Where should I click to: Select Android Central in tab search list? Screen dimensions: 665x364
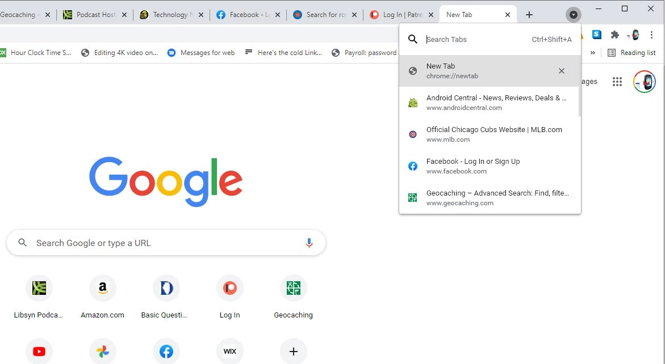point(490,103)
